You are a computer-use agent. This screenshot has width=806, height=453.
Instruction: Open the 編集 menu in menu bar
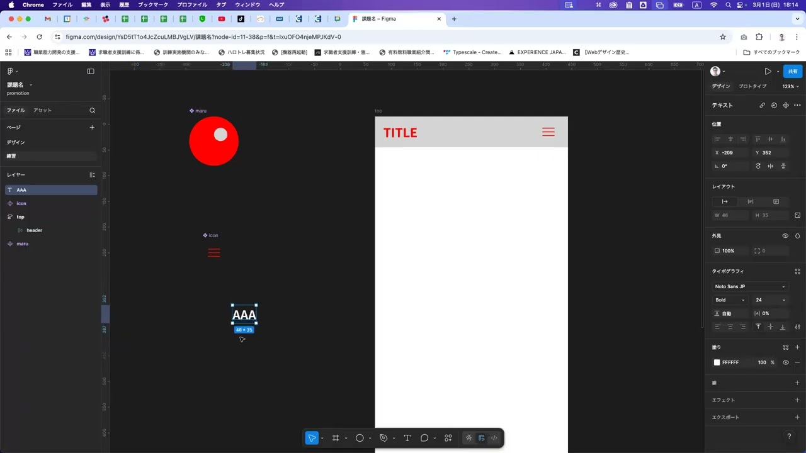(86, 5)
